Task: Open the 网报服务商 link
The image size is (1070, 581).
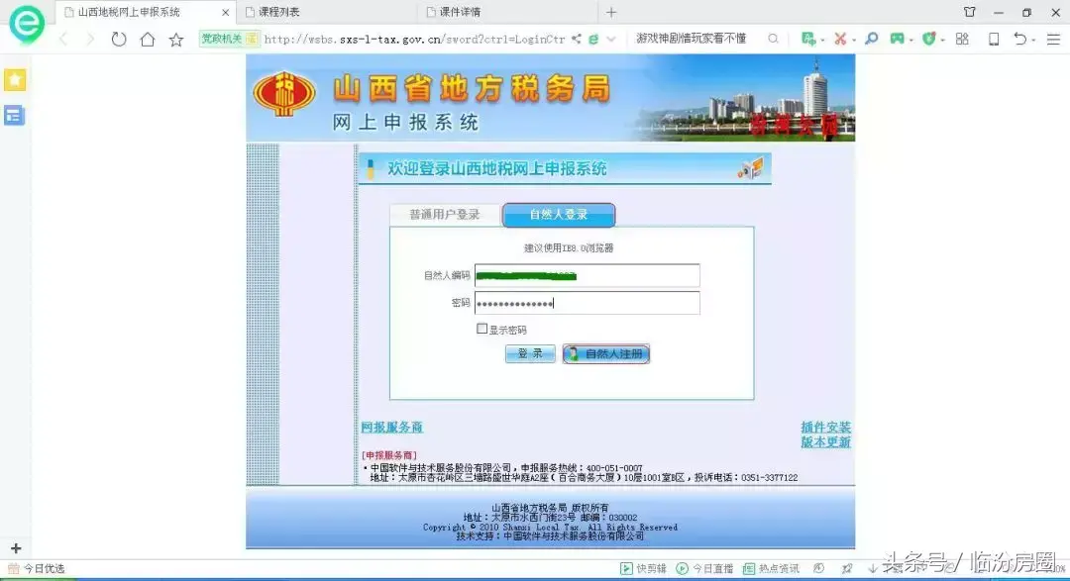Action: coord(391,427)
